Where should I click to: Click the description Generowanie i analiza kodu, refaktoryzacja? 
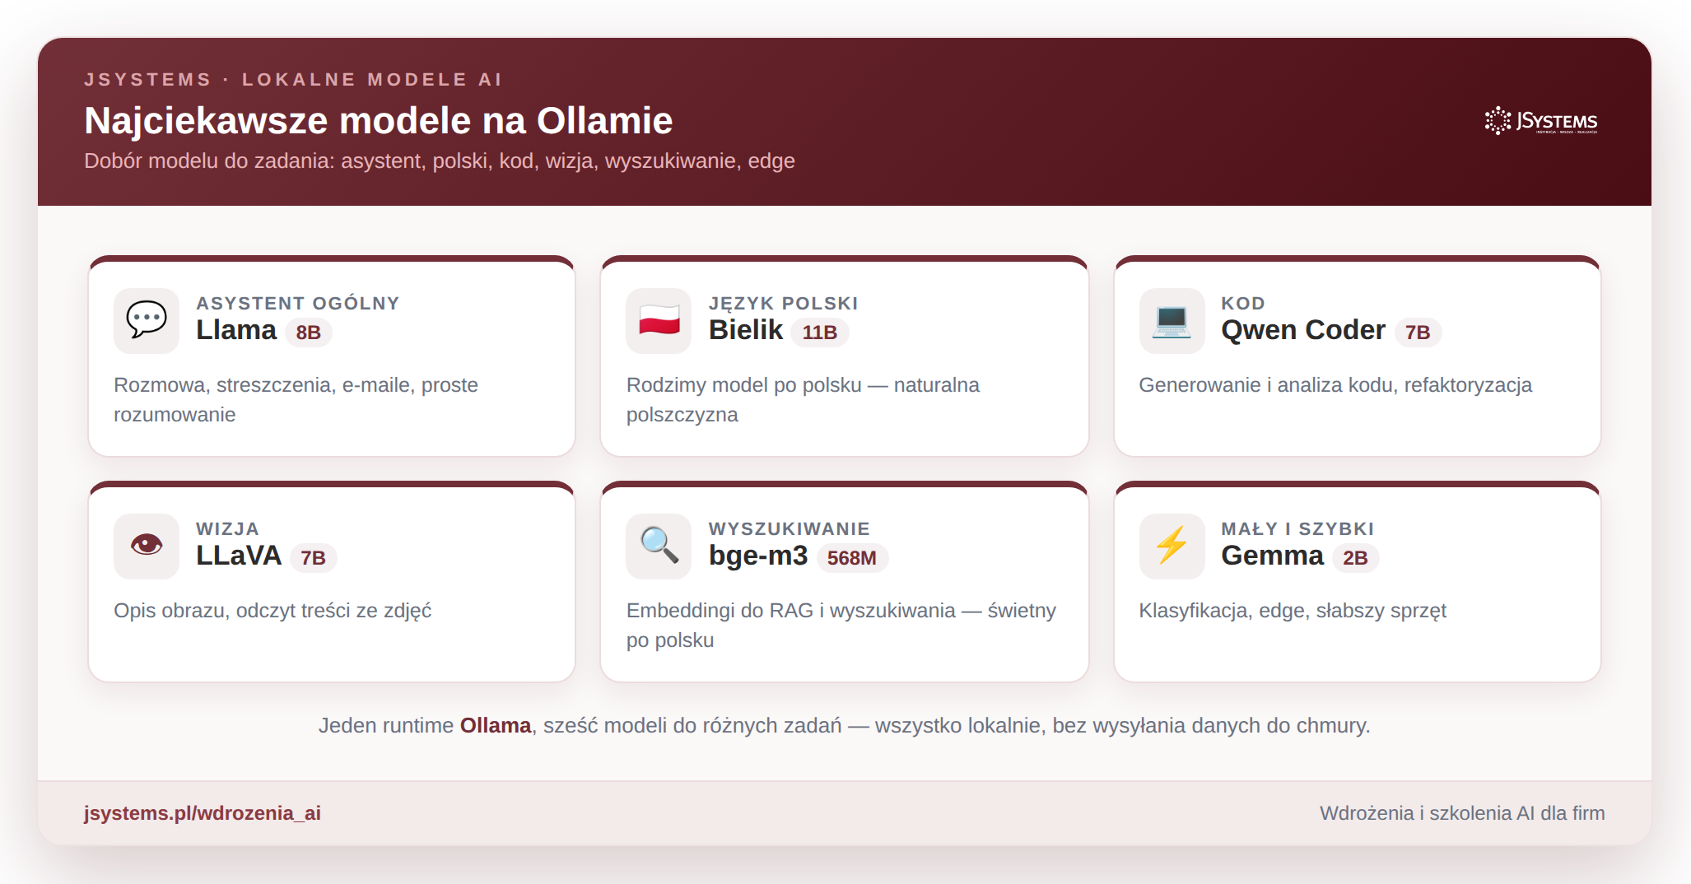click(1335, 385)
